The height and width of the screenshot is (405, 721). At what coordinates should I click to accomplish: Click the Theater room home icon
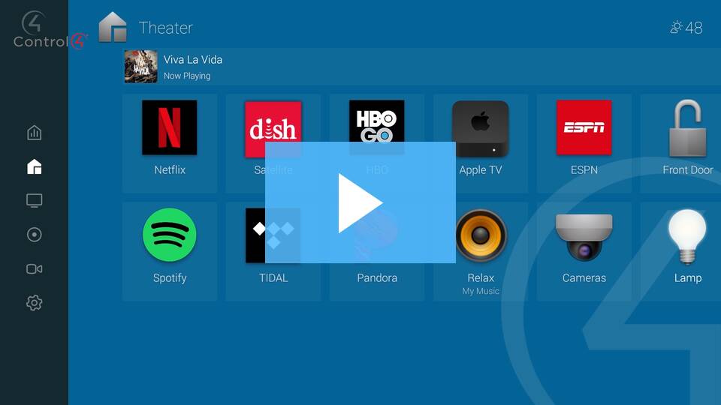(113, 27)
